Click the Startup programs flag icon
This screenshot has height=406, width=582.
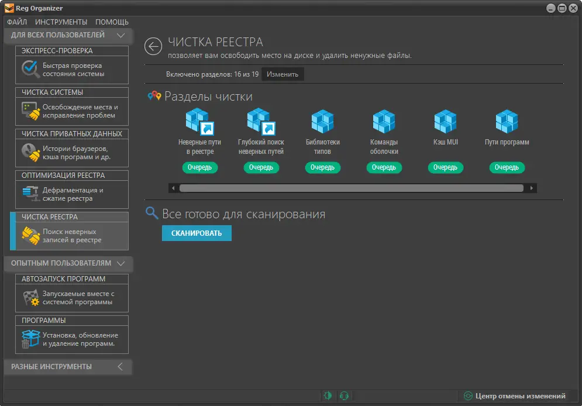point(31,298)
